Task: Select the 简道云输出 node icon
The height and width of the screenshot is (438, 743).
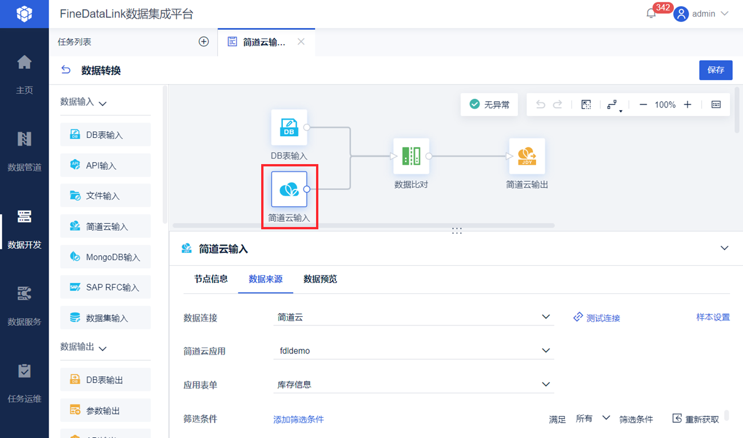Action: 526,156
